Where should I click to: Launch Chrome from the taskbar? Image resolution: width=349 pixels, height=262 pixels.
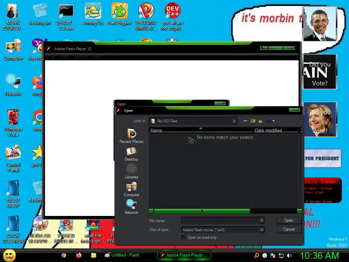click(x=64, y=255)
